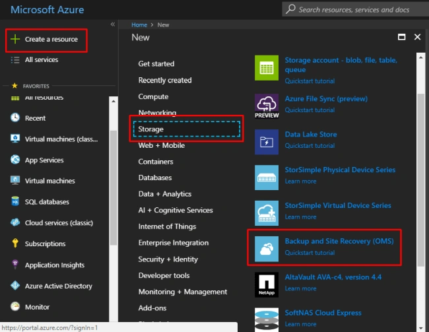Select the Get started category

pyautogui.click(x=156, y=64)
